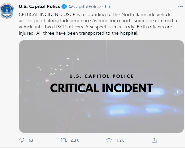Retweet using the retweet arrows icon
This screenshot has height=149, width=185.
click(64, 140)
